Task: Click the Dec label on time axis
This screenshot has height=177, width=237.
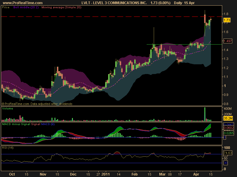Action: point(73,174)
